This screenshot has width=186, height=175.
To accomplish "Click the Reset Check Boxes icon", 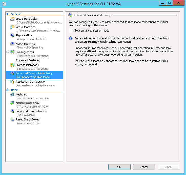I will pos(12,119).
